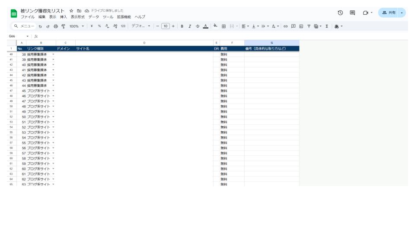Screen dimensions: 415x233
Task: Create a filter with funnel icon
Action: pyautogui.click(x=309, y=26)
